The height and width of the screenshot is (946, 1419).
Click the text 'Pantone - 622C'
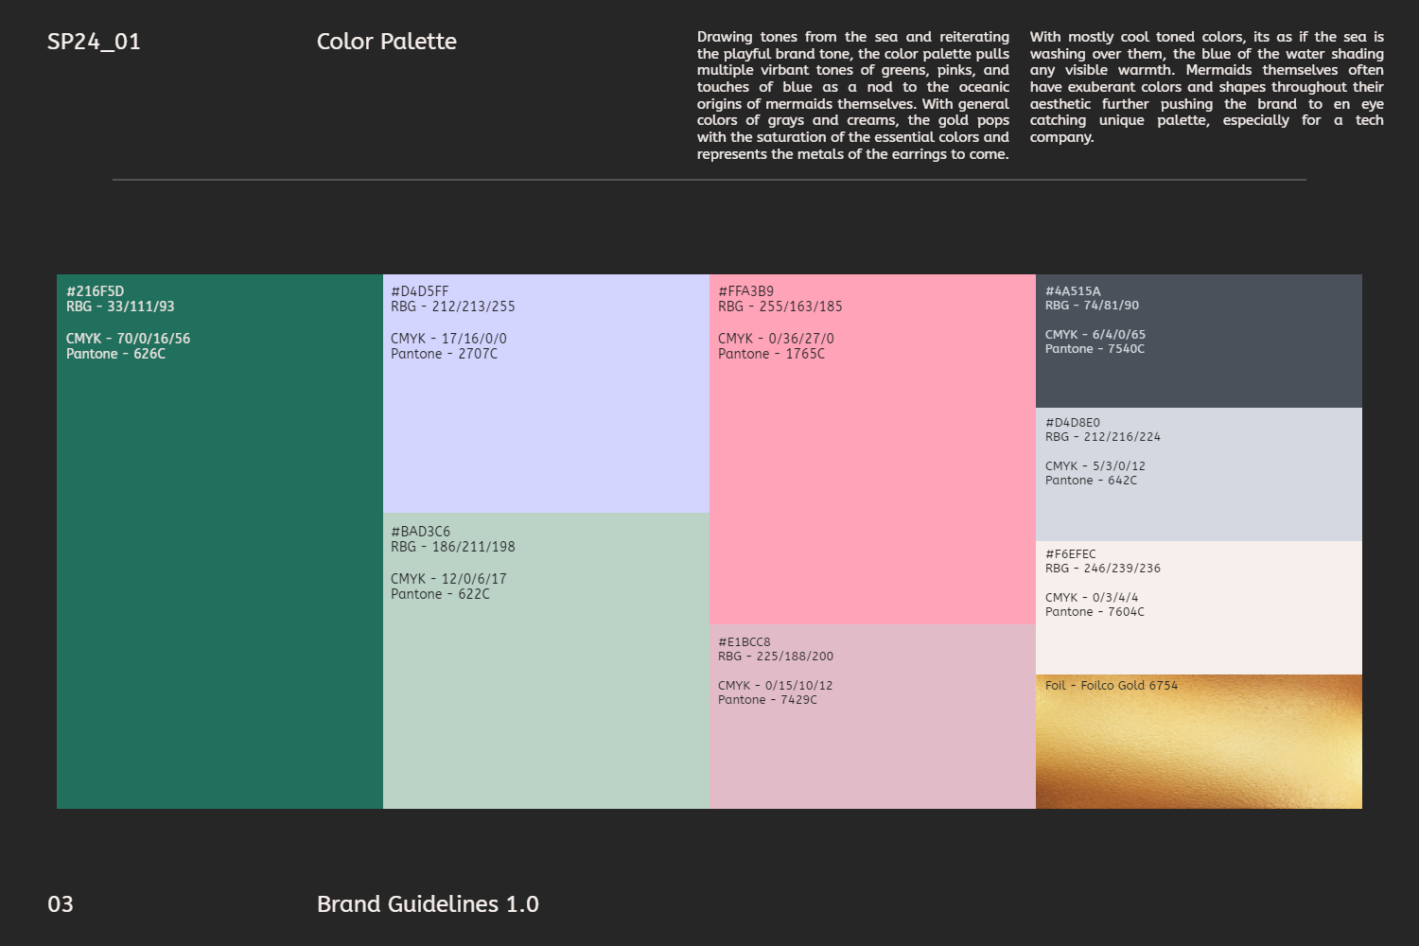440,594
